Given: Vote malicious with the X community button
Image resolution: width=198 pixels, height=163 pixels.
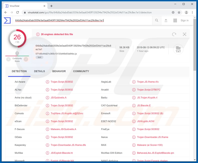Looking at the screenshot, I should (9, 59).
